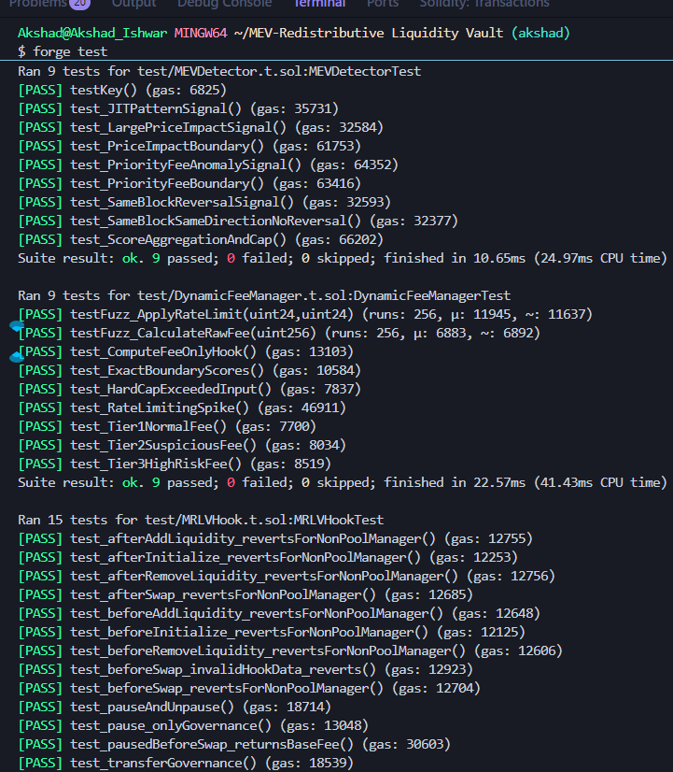Click '(gas: 46911)' value

[301, 408]
